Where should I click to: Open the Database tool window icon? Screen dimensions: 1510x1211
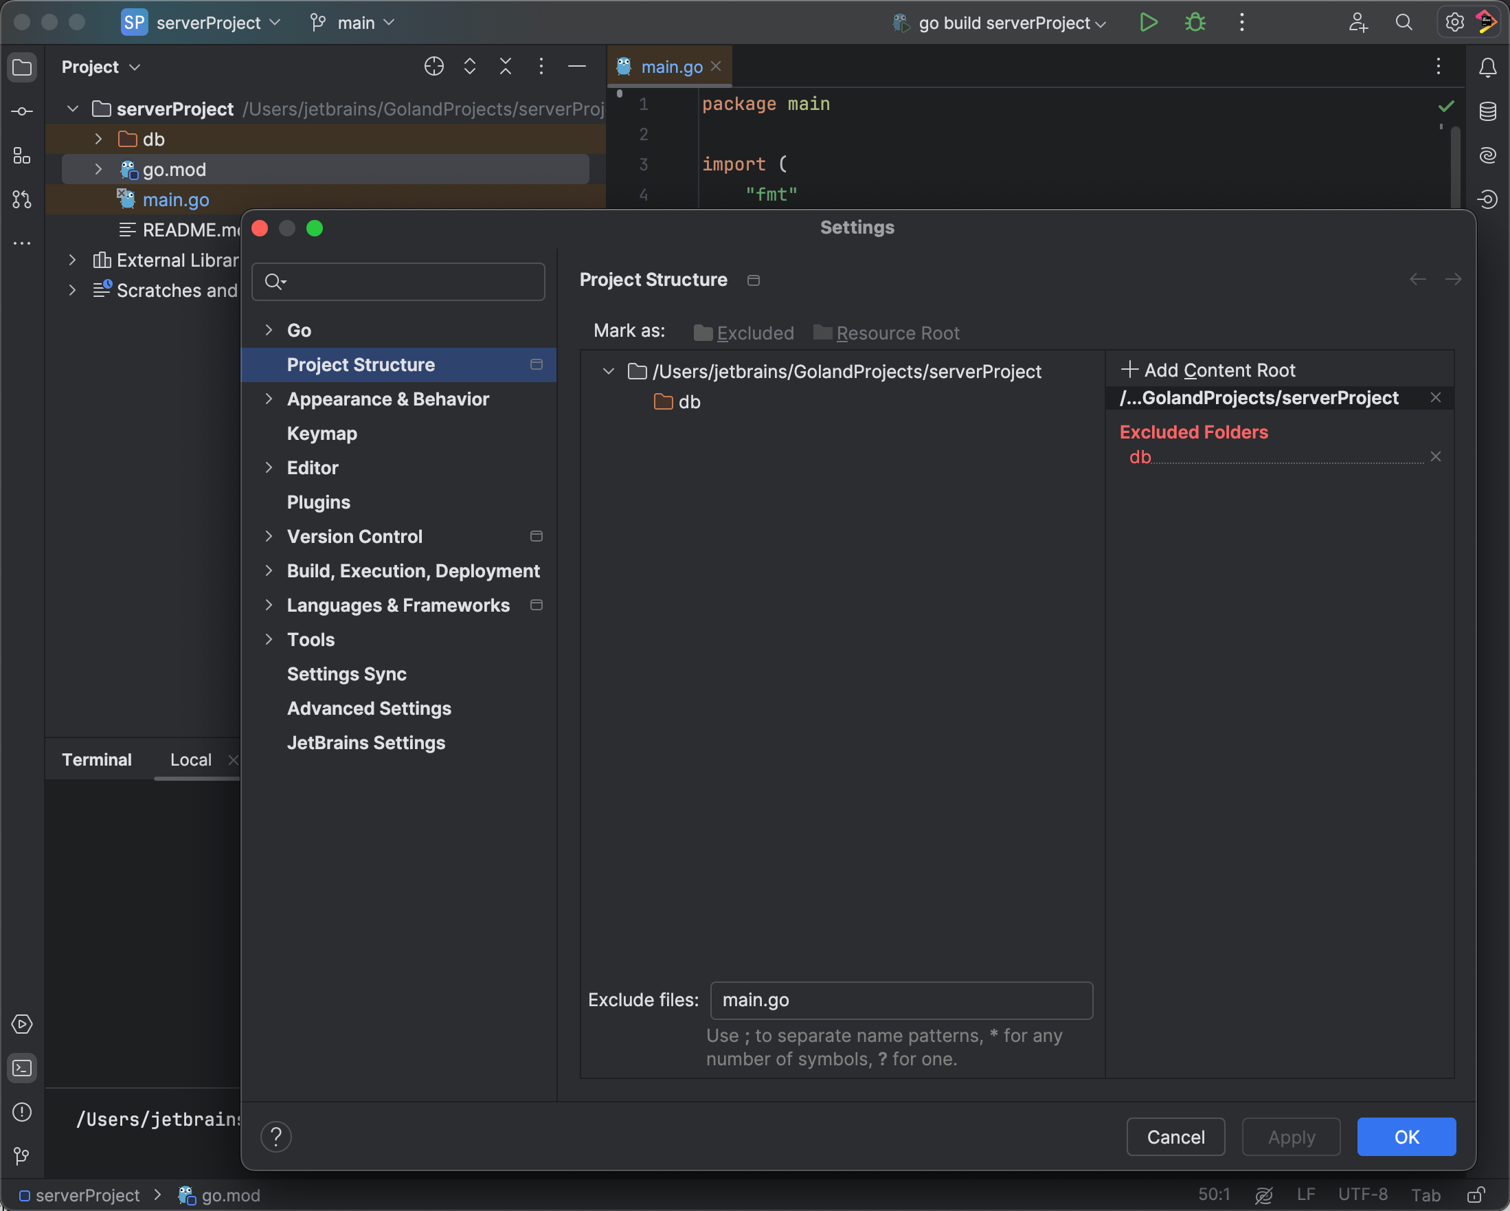pyautogui.click(x=1487, y=111)
